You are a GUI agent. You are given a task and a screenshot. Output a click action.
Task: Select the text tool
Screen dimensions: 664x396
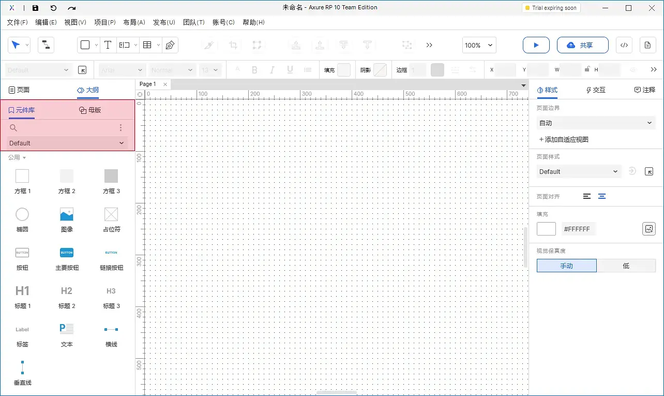(108, 45)
